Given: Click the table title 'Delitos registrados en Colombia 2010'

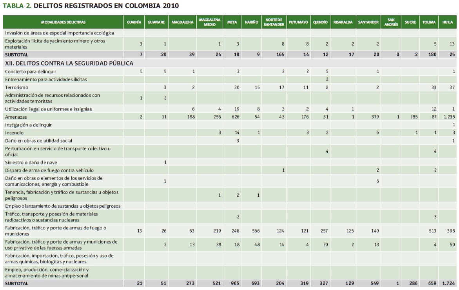Looking at the screenshot, I should (x=91, y=5).
